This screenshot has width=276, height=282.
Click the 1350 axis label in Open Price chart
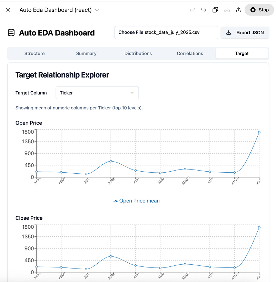point(28,142)
